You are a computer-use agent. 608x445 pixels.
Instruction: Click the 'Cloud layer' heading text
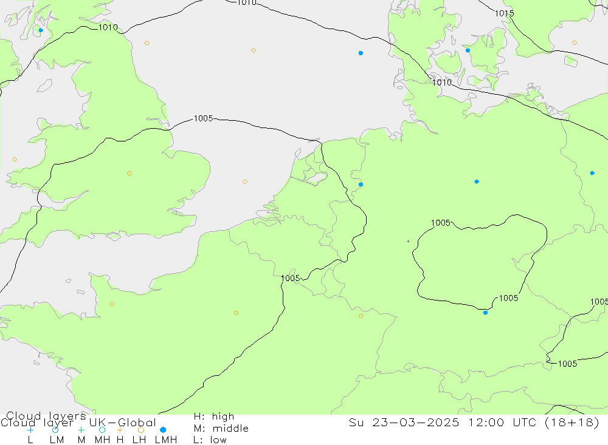[x=37, y=423]
